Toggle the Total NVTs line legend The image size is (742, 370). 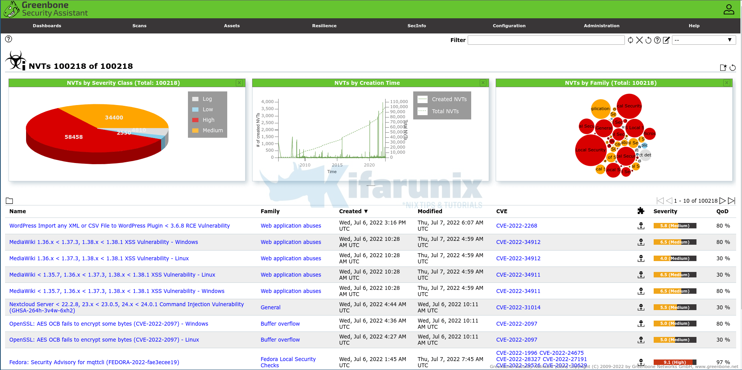[x=438, y=111]
